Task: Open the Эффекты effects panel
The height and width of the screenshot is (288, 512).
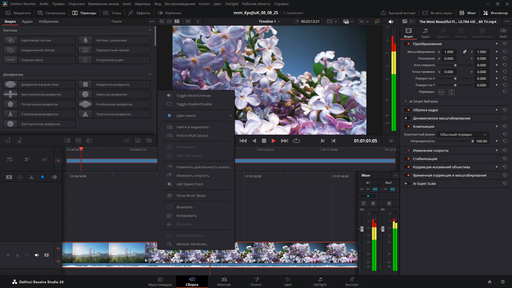Action: (x=139, y=13)
